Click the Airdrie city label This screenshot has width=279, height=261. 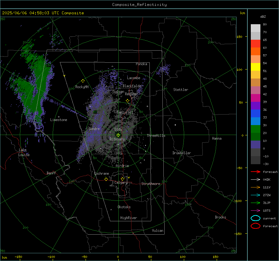pyautogui.click(x=122, y=166)
